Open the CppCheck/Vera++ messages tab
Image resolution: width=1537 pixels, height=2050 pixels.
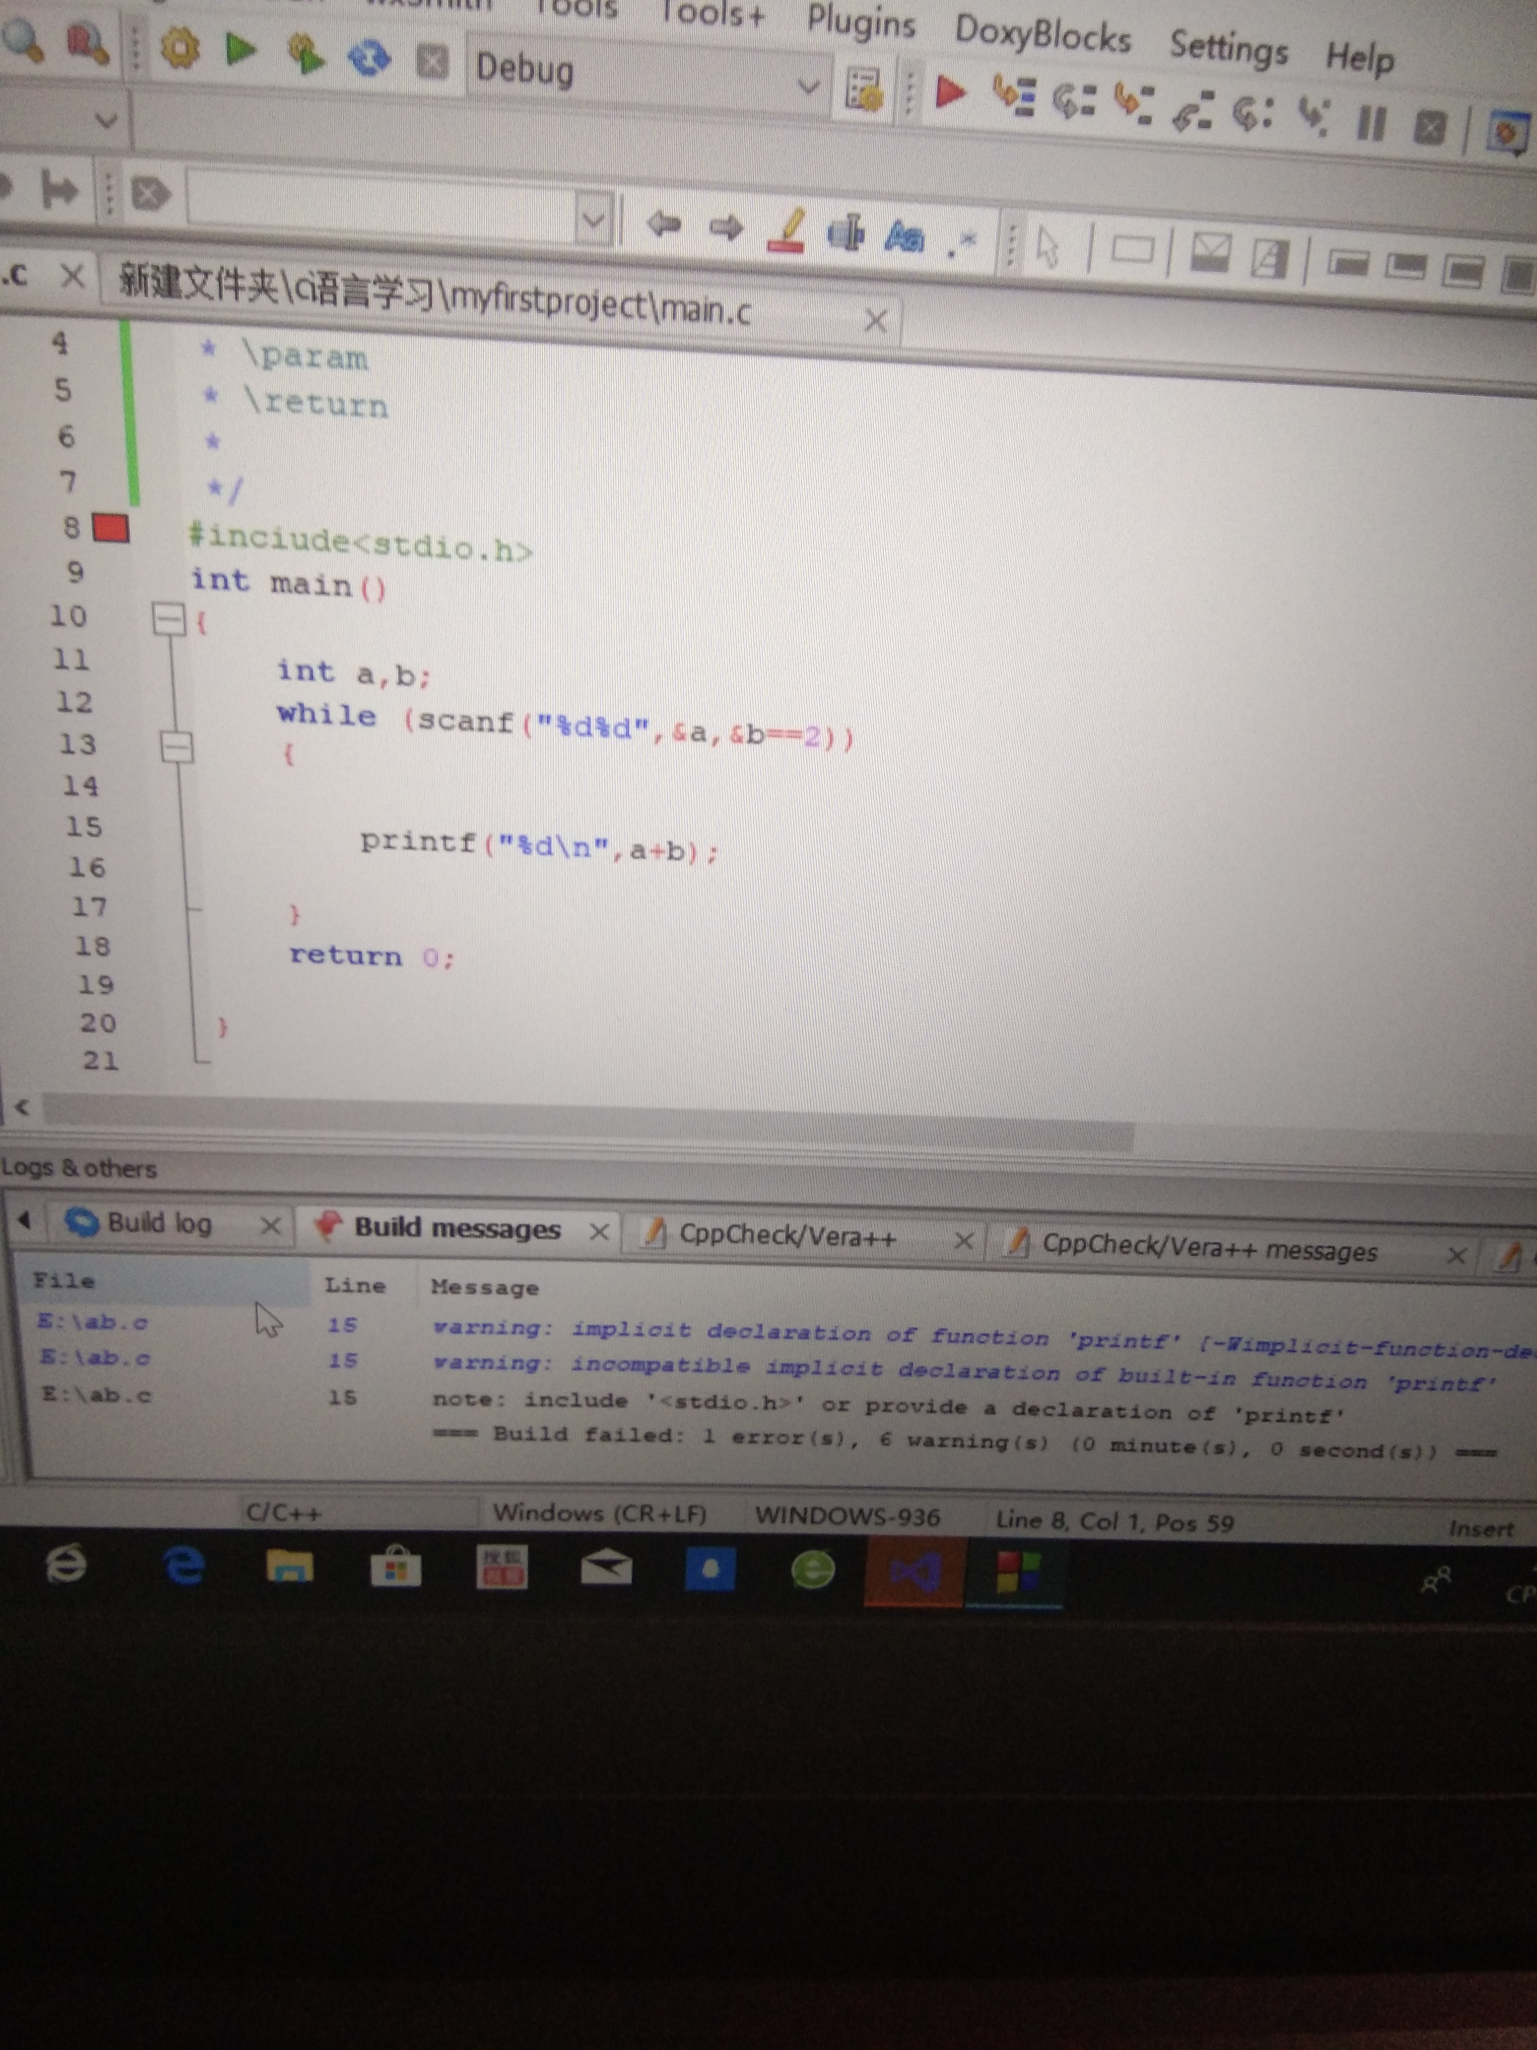pyautogui.click(x=1209, y=1248)
